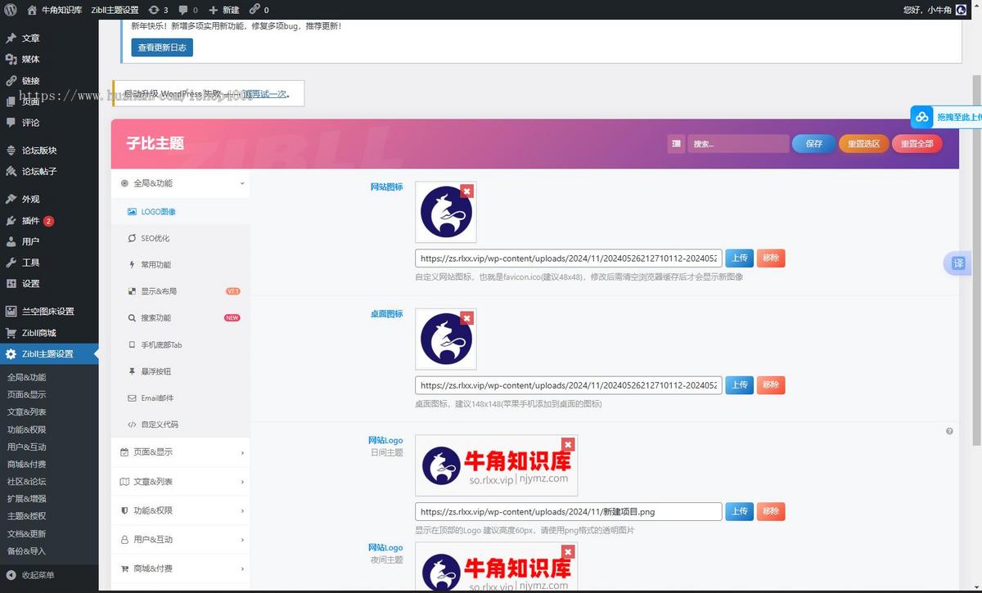Click the 网站图标 URL field

click(x=569, y=258)
